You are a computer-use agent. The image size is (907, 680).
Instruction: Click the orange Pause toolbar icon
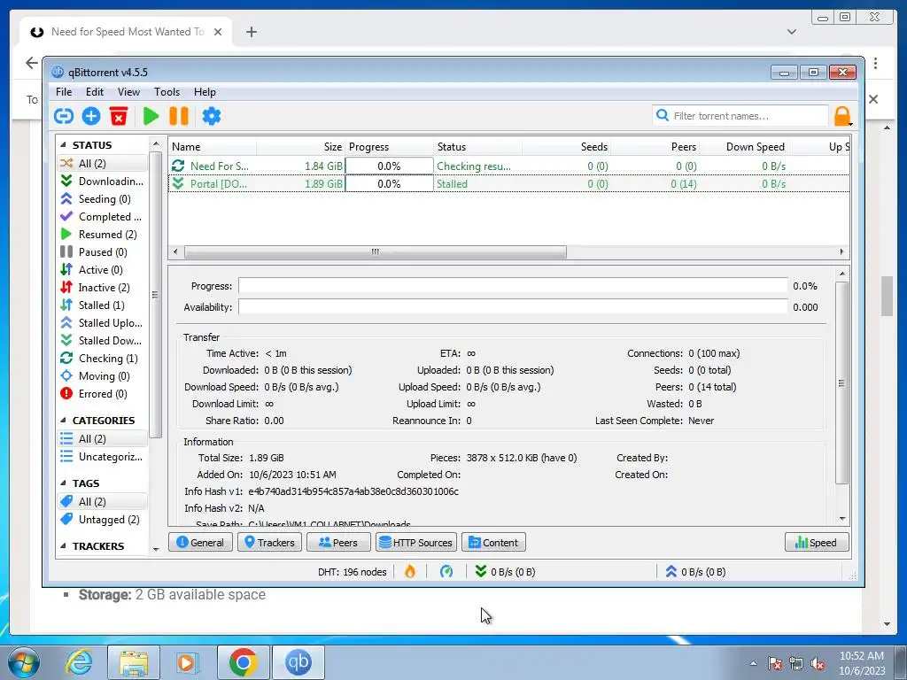(x=179, y=116)
